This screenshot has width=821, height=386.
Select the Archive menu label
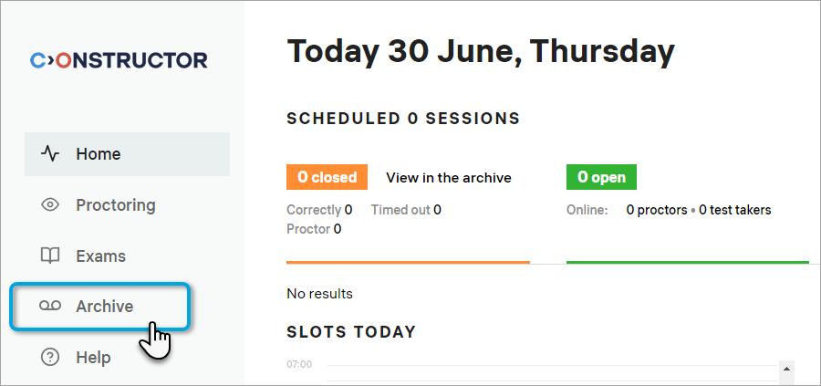click(104, 307)
